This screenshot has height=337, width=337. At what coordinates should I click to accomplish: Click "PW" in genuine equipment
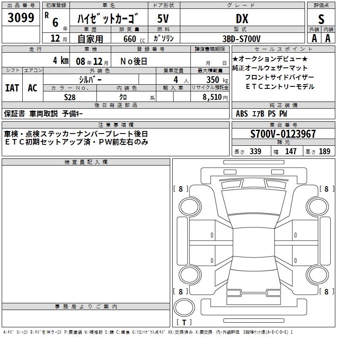[283, 114]
